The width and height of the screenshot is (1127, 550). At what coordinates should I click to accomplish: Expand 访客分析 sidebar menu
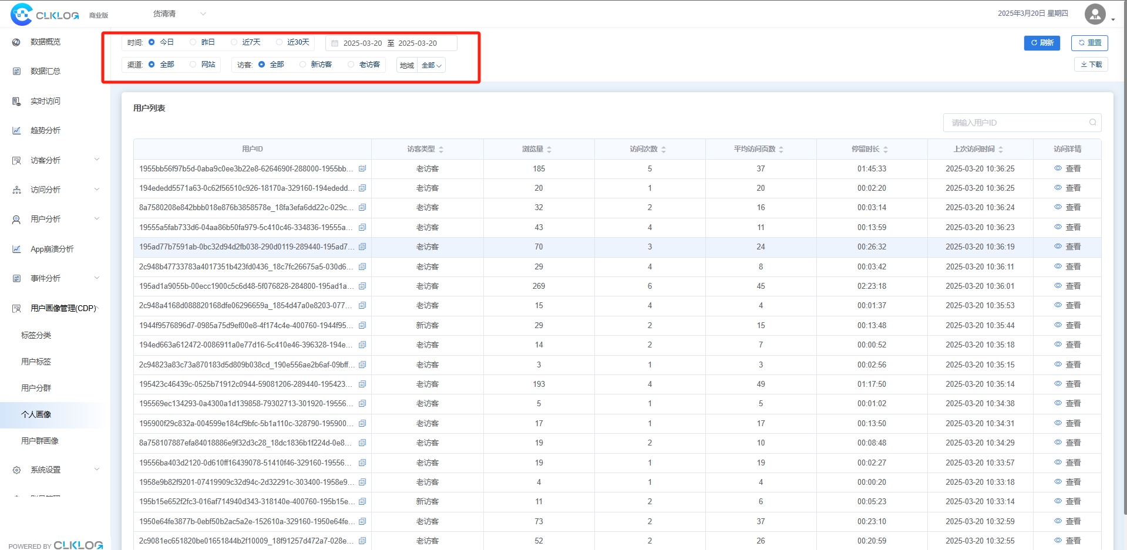click(56, 160)
